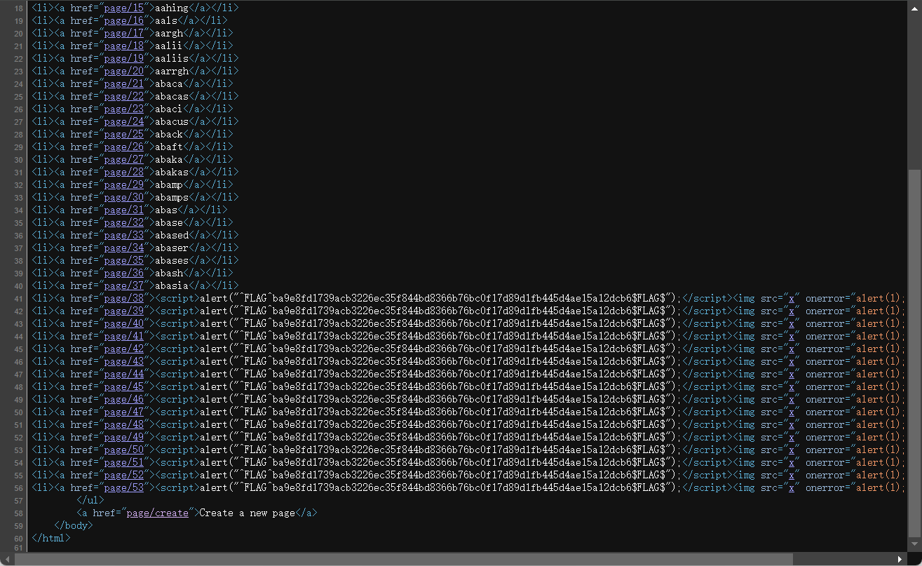Viewport: 922px width, 566px height.
Task: Select the text "aargh"
Action: (x=169, y=33)
